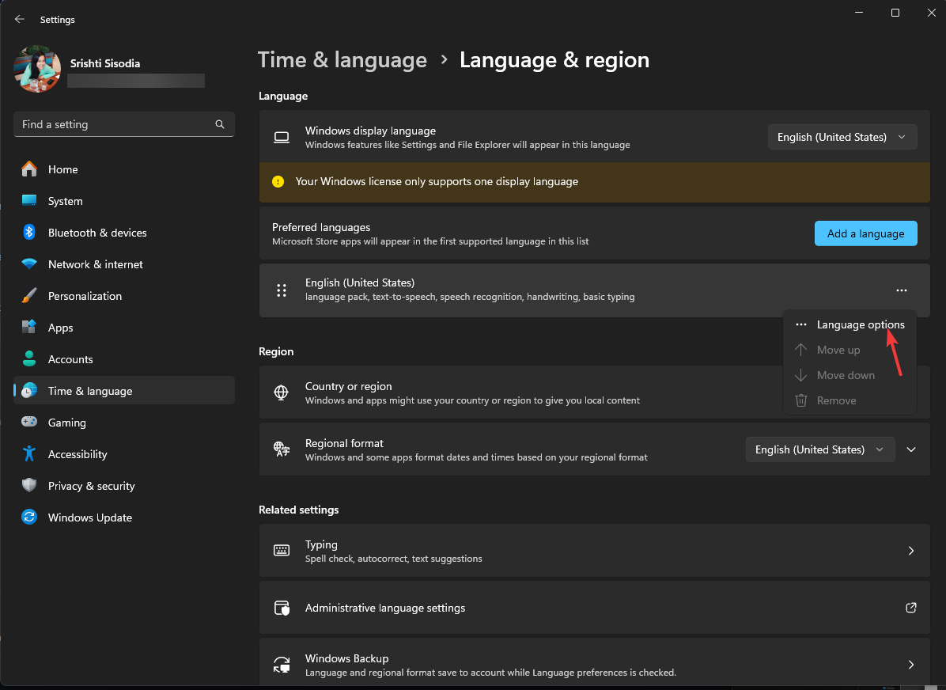Expand the Regional format section chevron
This screenshot has height=690, width=946.
(911, 449)
